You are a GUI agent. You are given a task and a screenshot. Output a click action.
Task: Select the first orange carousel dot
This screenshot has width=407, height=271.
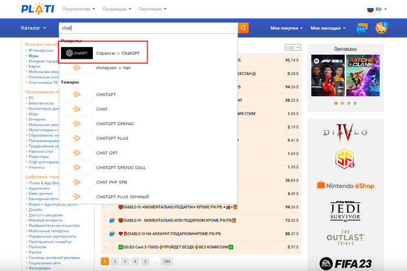(x=336, y=104)
